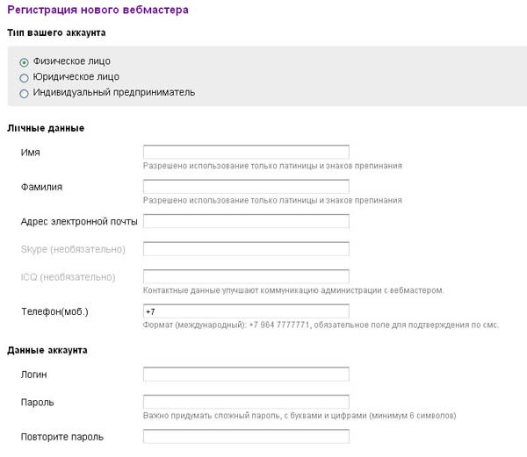Click the Телефон field containing +7
The width and height of the screenshot is (527, 457).
(x=246, y=311)
